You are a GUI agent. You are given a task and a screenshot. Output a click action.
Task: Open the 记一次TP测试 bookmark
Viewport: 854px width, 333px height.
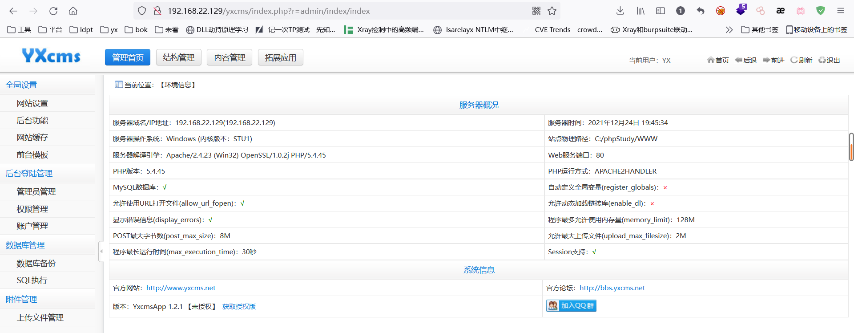tap(295, 30)
